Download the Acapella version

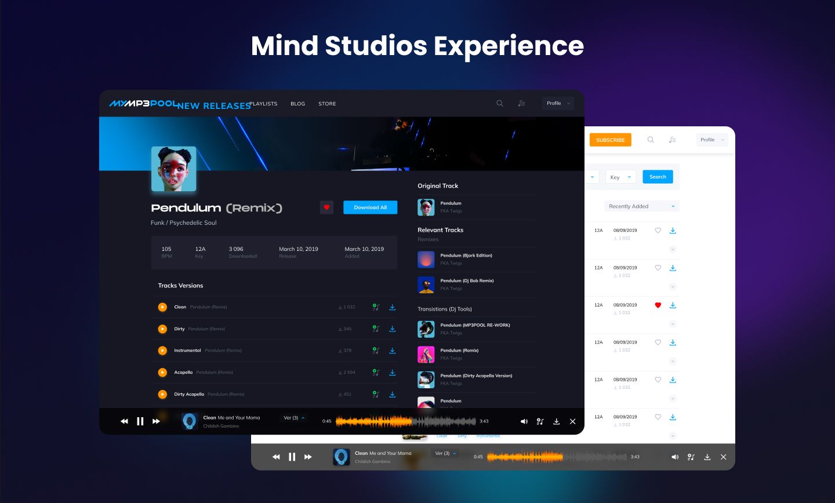pyautogui.click(x=393, y=372)
